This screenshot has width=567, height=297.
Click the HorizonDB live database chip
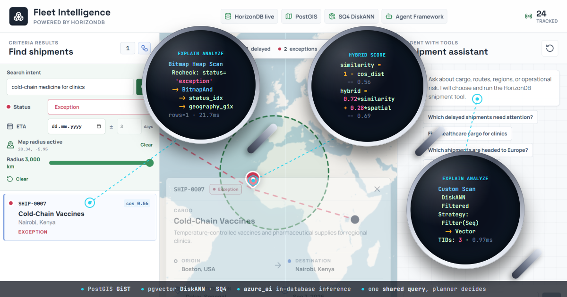[x=249, y=16]
